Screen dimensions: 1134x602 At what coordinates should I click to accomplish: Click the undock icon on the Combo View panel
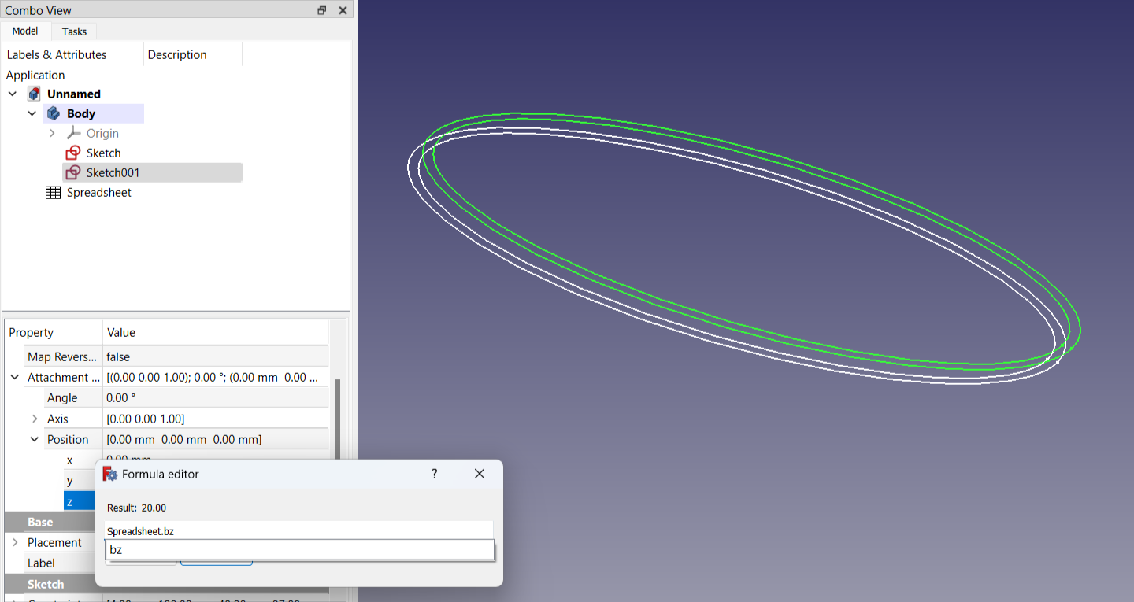click(x=321, y=10)
